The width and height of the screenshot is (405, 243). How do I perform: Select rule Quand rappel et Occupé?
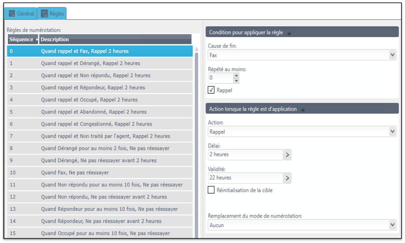pyautogui.click(x=100, y=100)
